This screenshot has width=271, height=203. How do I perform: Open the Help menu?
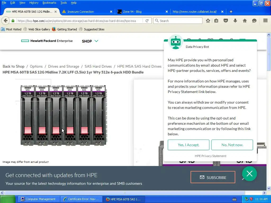74,3
